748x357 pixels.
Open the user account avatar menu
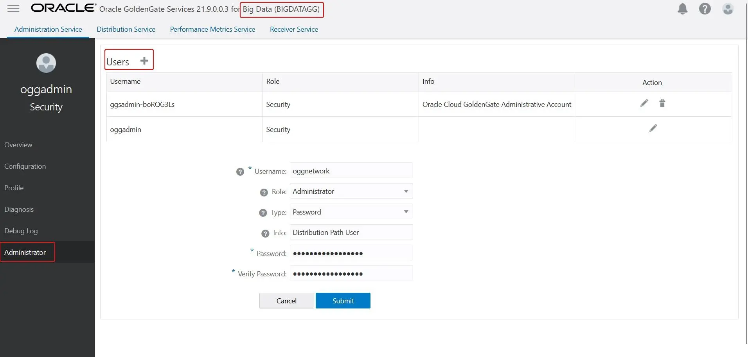click(728, 9)
